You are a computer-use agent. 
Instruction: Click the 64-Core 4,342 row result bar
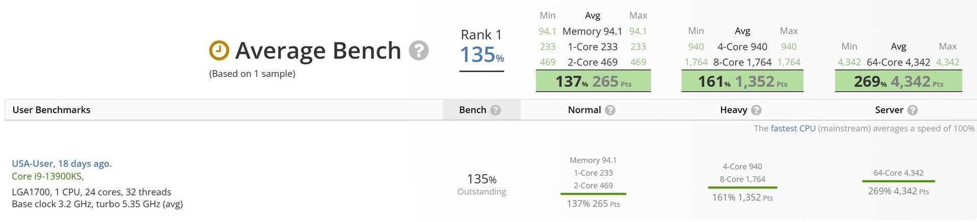tap(898, 180)
